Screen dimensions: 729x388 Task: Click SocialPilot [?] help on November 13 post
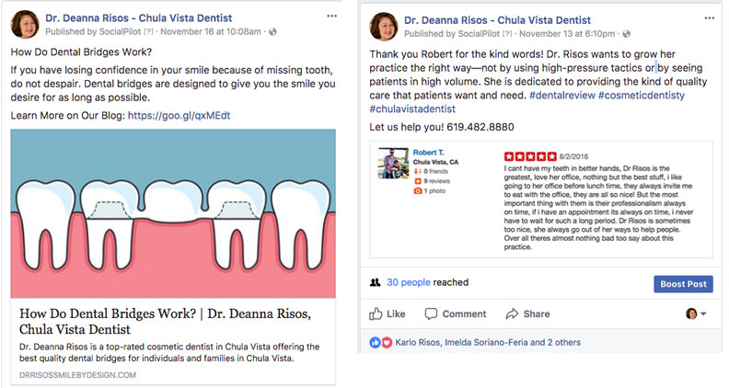tap(507, 34)
